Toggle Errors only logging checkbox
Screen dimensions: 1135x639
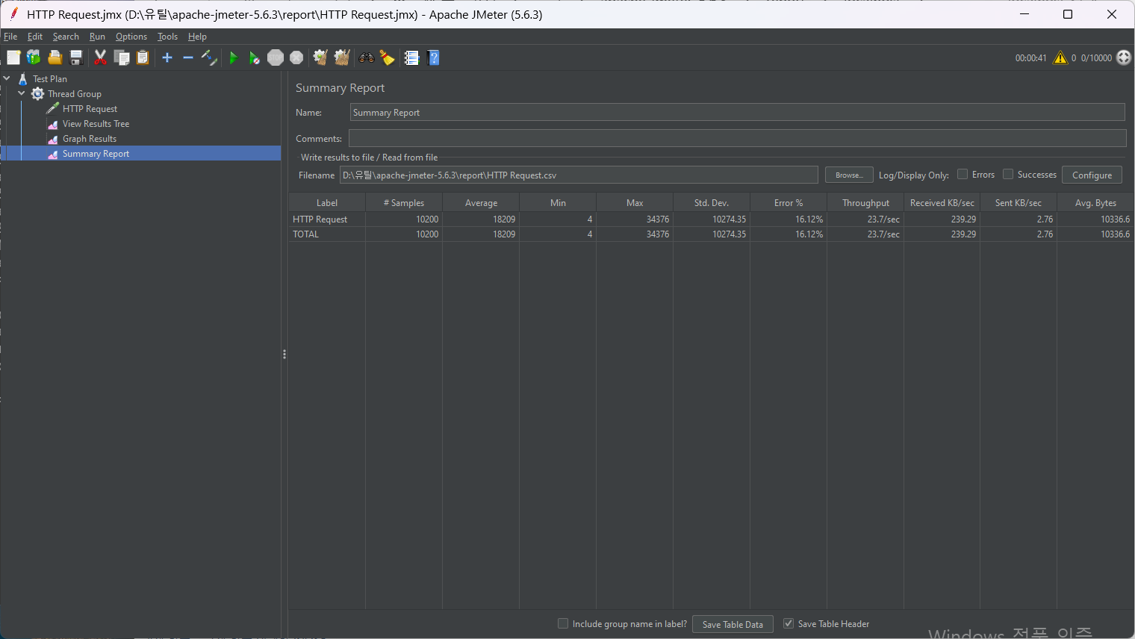pos(963,174)
